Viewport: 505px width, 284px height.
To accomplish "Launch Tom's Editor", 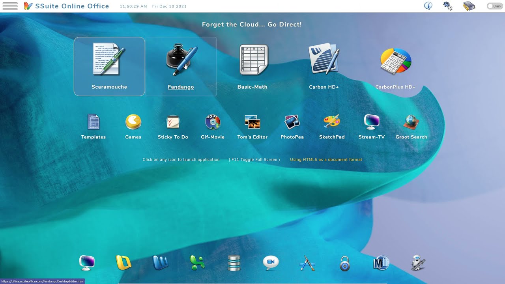I will pyautogui.click(x=252, y=122).
